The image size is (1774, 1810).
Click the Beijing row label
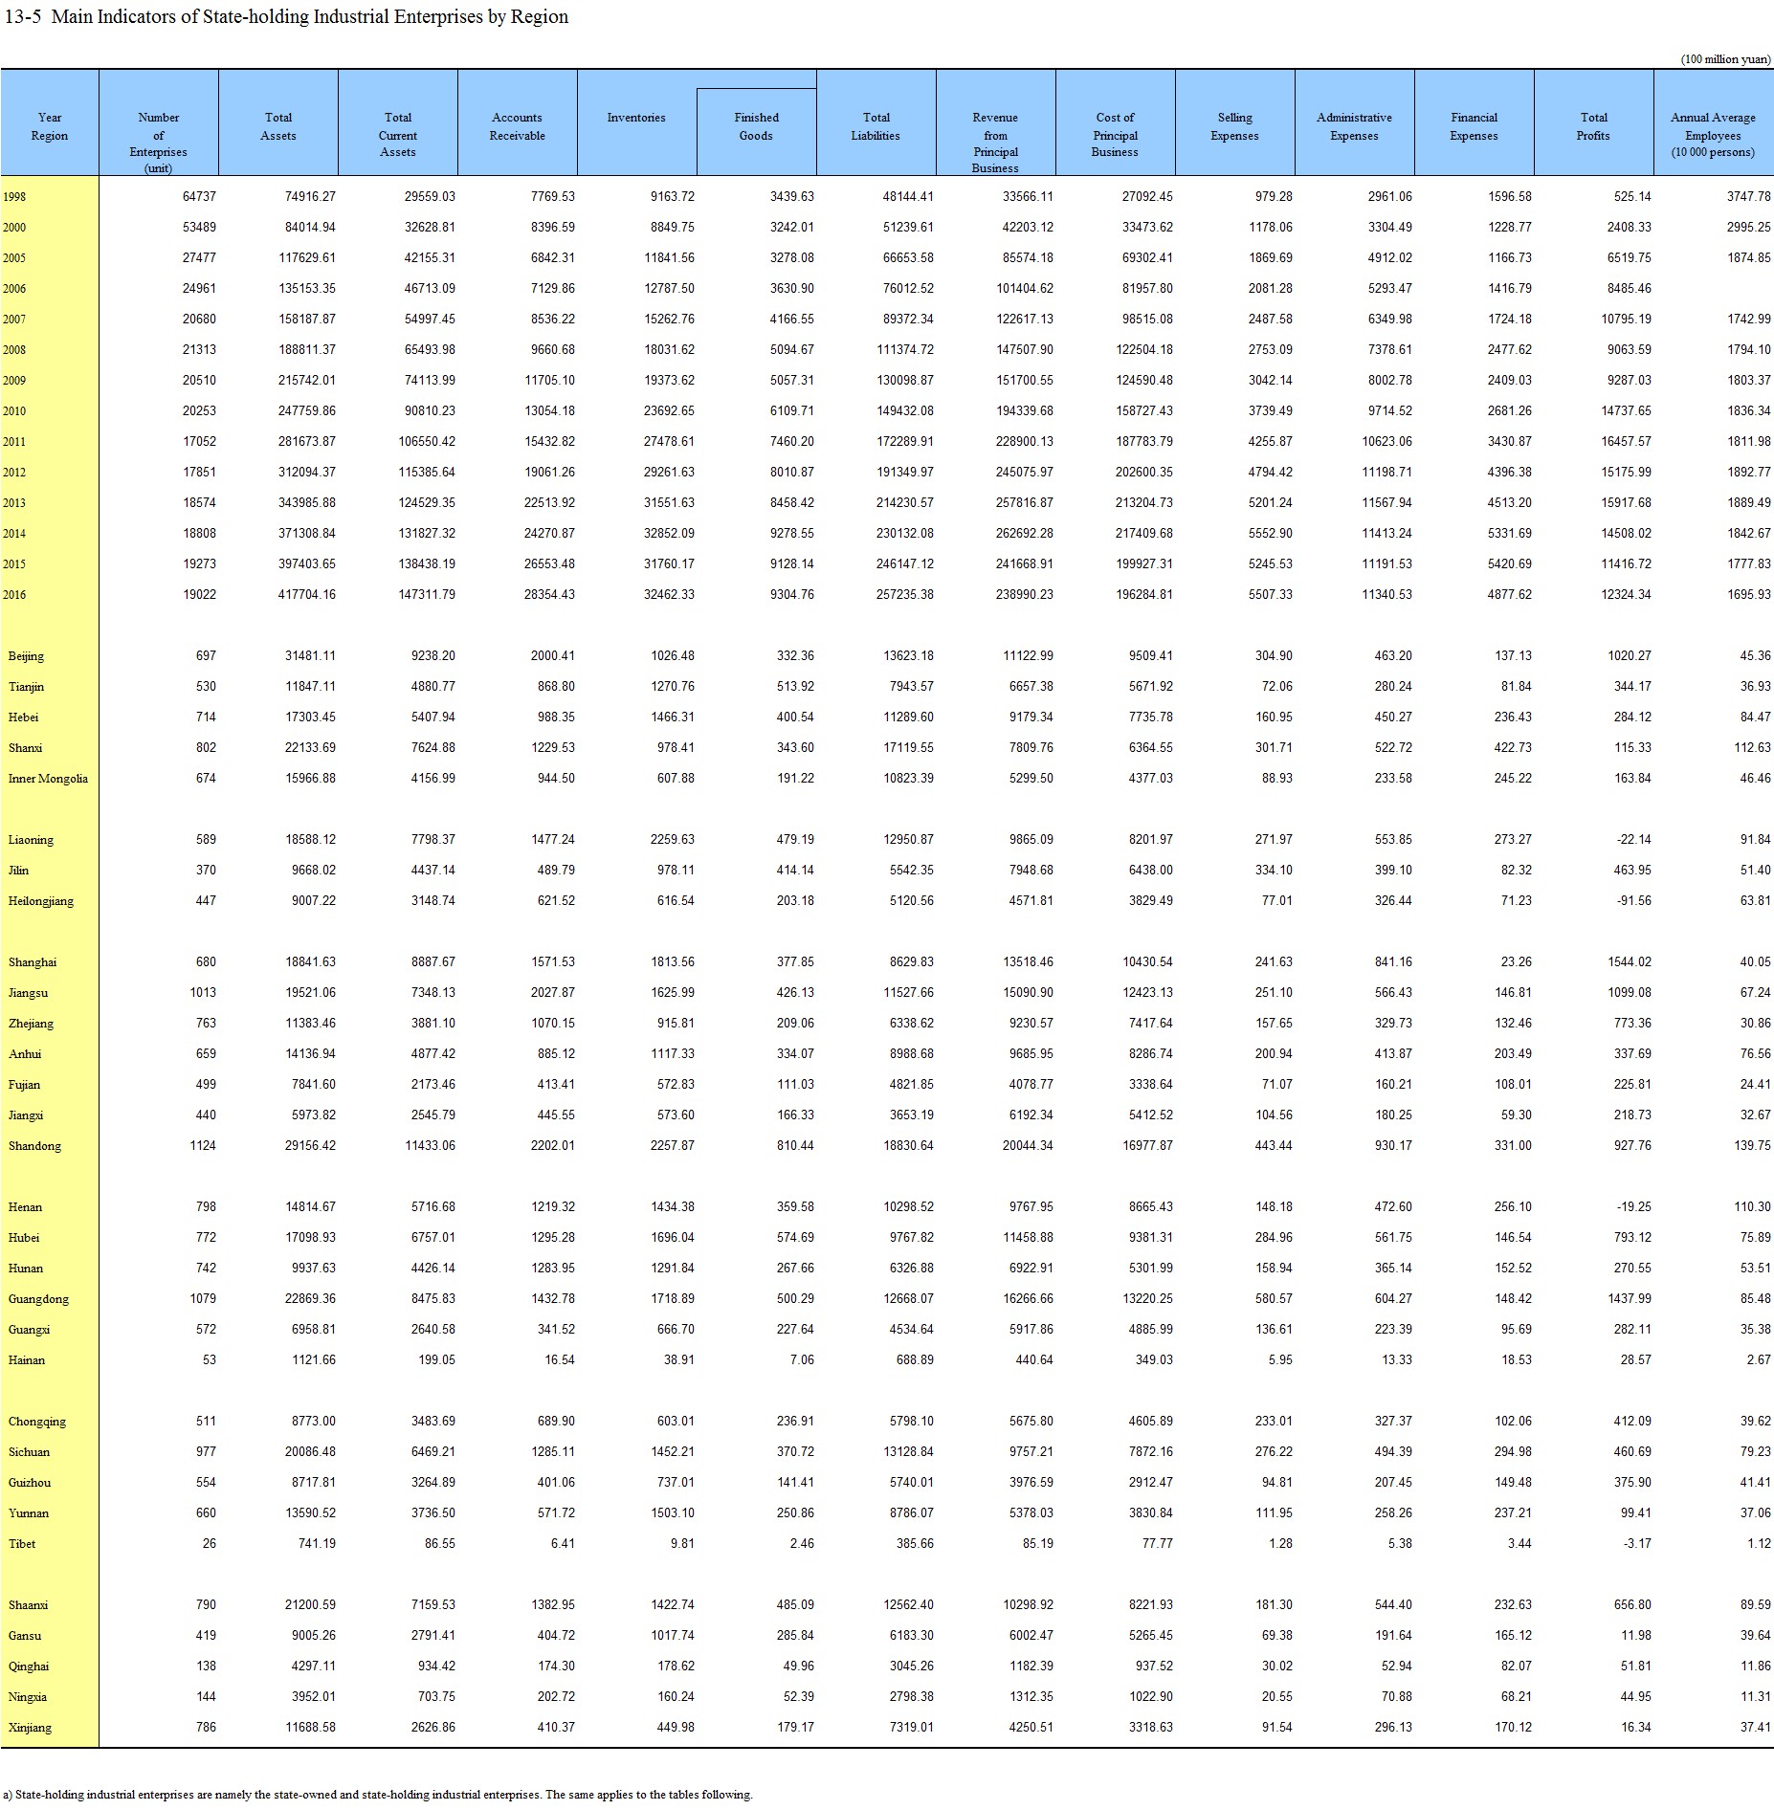(x=27, y=656)
